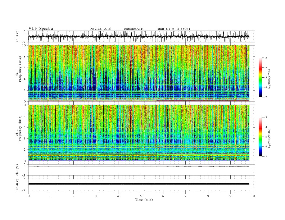Screen dimensions: 285x220
Task: Click the 'Time (min)' axis title
Action: point(144,200)
